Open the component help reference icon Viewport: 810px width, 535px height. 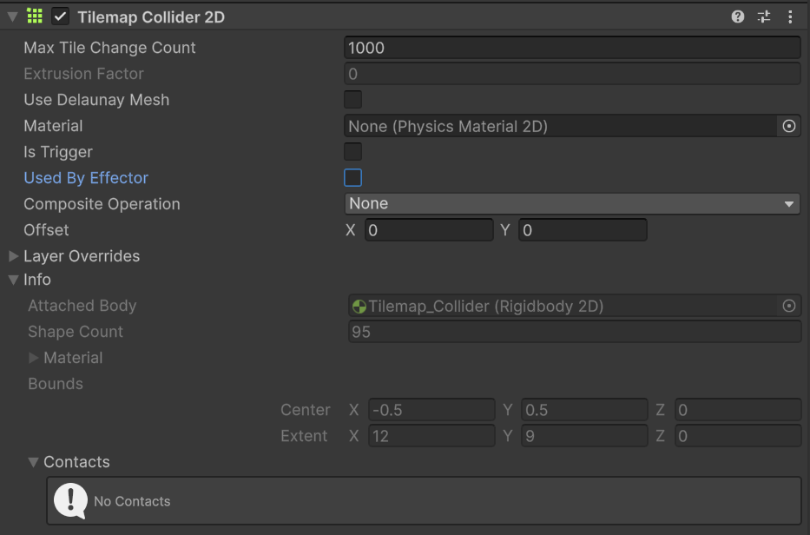(738, 17)
